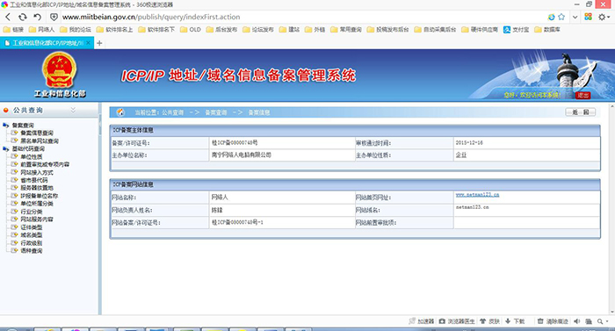Click the site security shield icon
This screenshot has height=331, width=615.
pyautogui.click(x=54, y=17)
